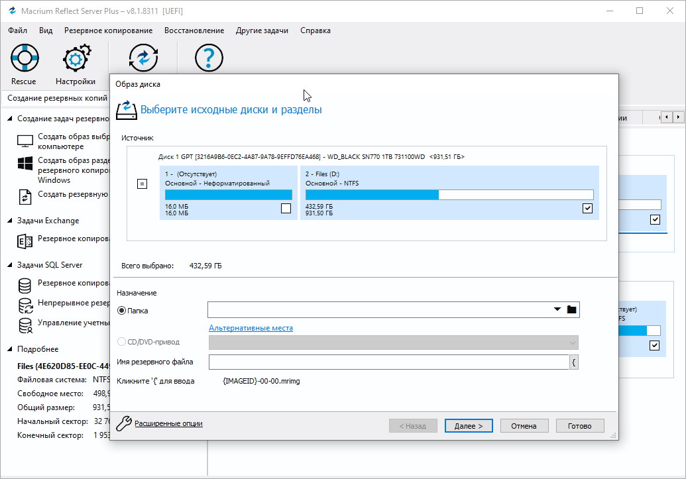Click the monitor icon for computer image
This screenshot has height=479, width=686.
(25, 141)
